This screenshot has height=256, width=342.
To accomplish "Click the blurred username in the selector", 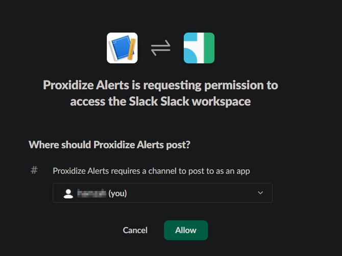I will pyautogui.click(x=92, y=193).
